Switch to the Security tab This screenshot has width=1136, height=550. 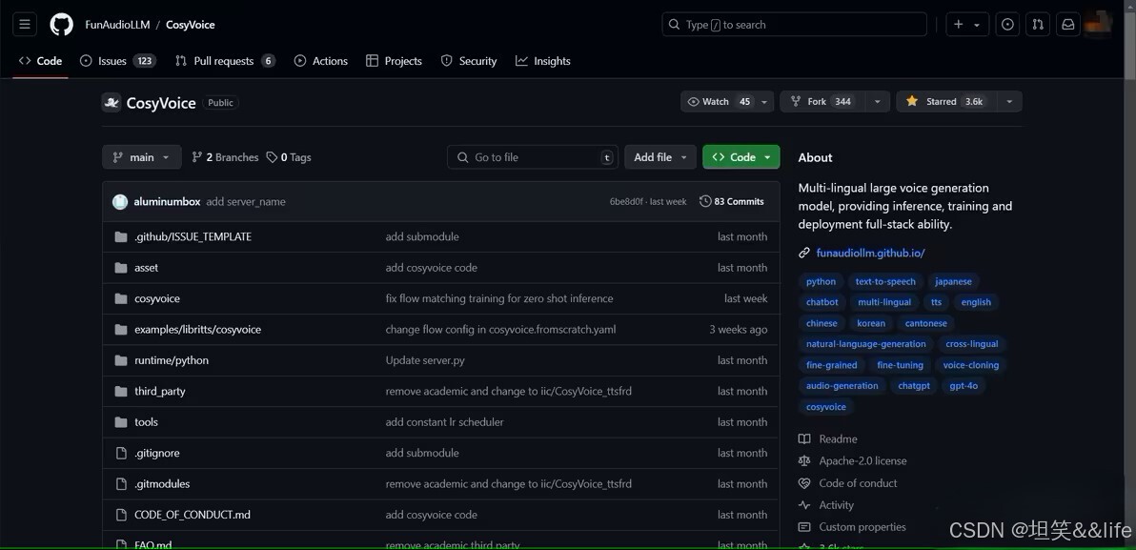coord(469,61)
